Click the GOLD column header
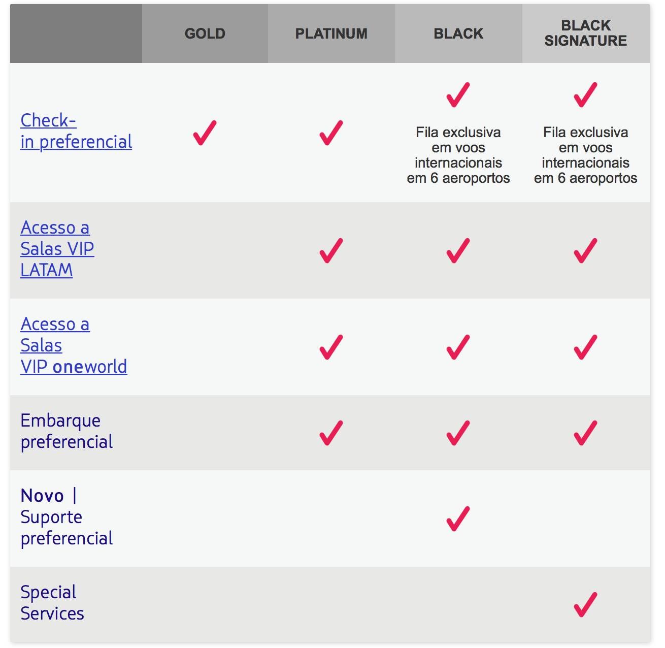Screen dimensions: 665x648 205,34
